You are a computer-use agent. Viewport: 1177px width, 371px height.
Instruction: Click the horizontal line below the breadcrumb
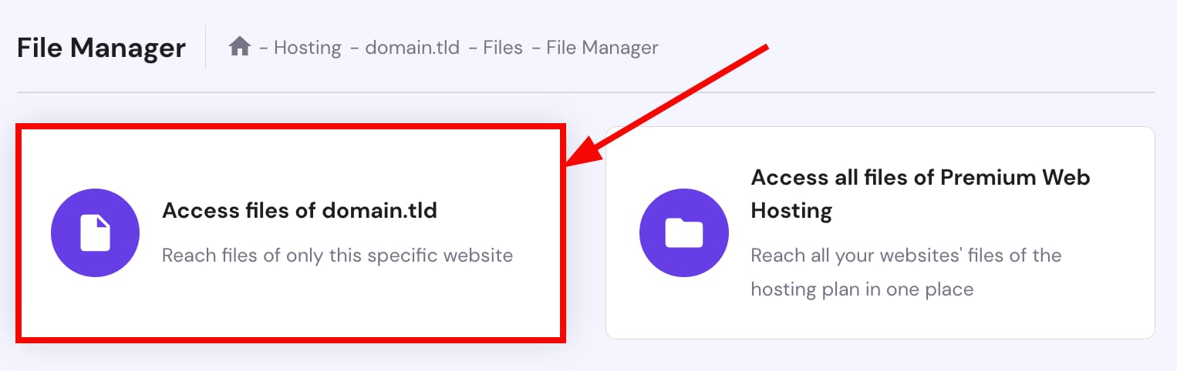tap(586, 92)
